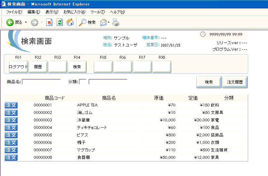Click the 食器棚 product name
Viewport: 268px width, 176px height.
pos(83,157)
